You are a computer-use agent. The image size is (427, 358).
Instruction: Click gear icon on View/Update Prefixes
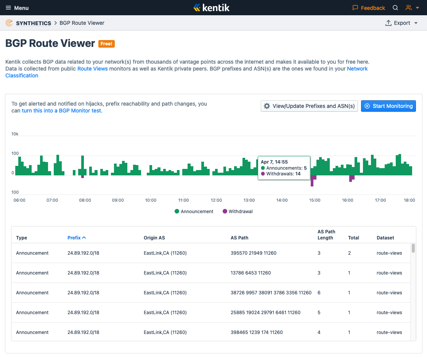267,106
